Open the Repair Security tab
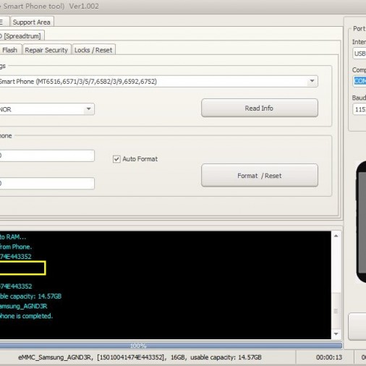Image resolution: width=366 pixels, height=366 pixels. coord(46,50)
